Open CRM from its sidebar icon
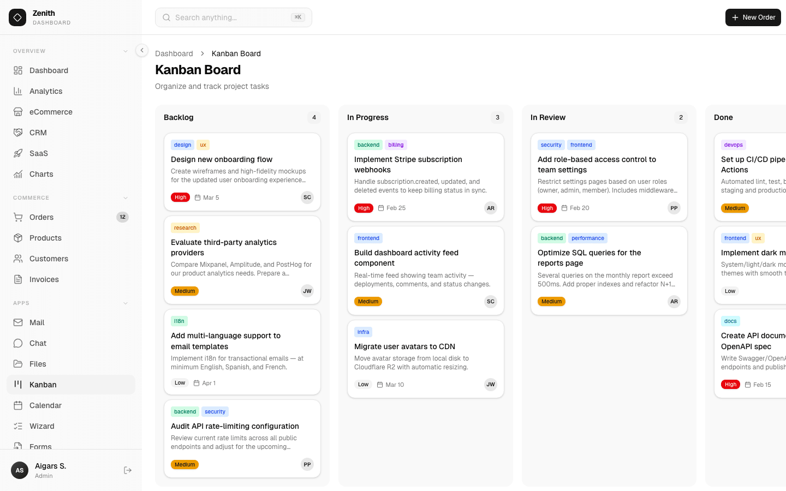786x491 pixels. point(18,133)
